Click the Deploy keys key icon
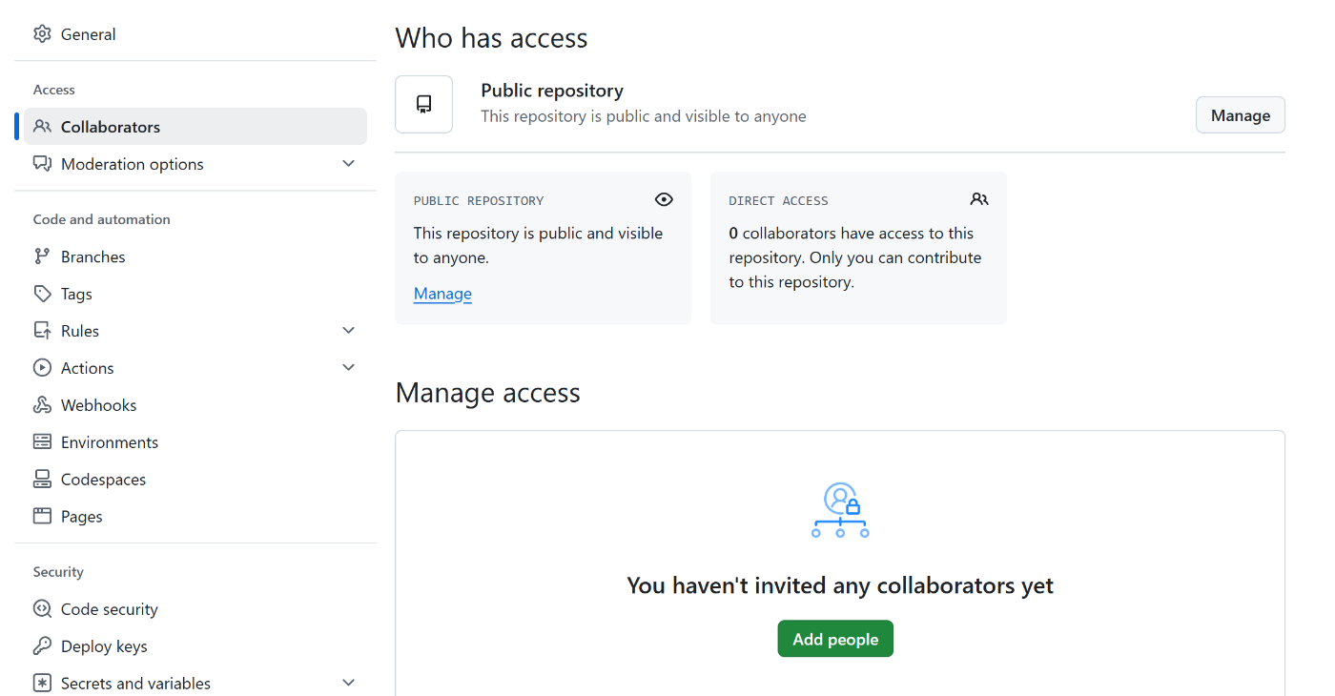 pyautogui.click(x=42, y=646)
